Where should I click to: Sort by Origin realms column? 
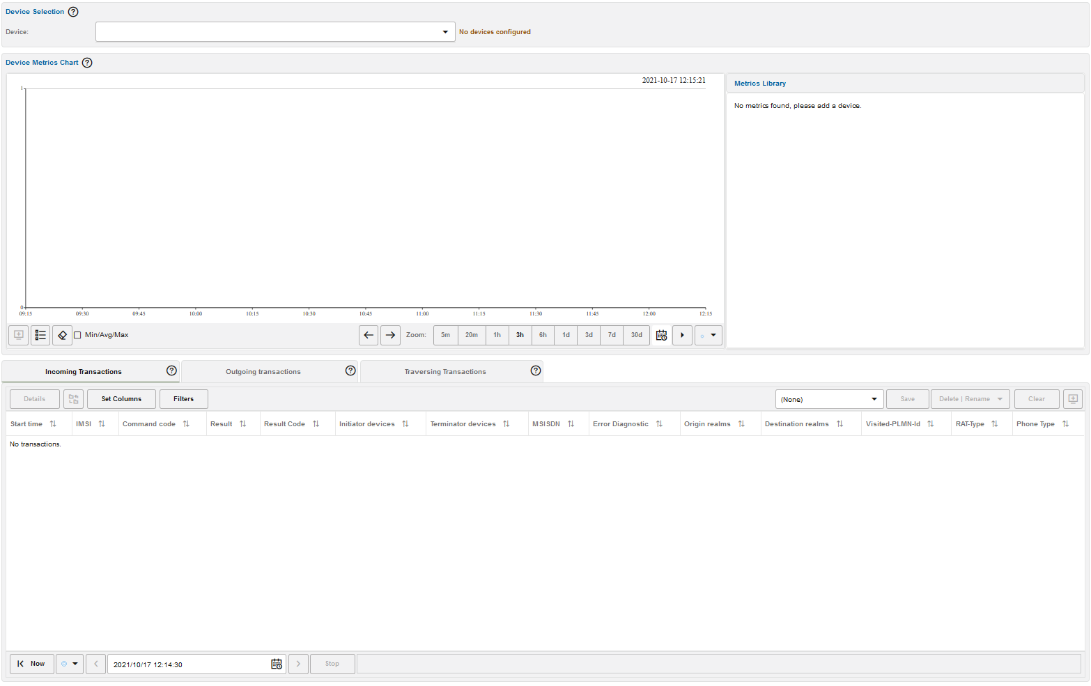tap(741, 424)
